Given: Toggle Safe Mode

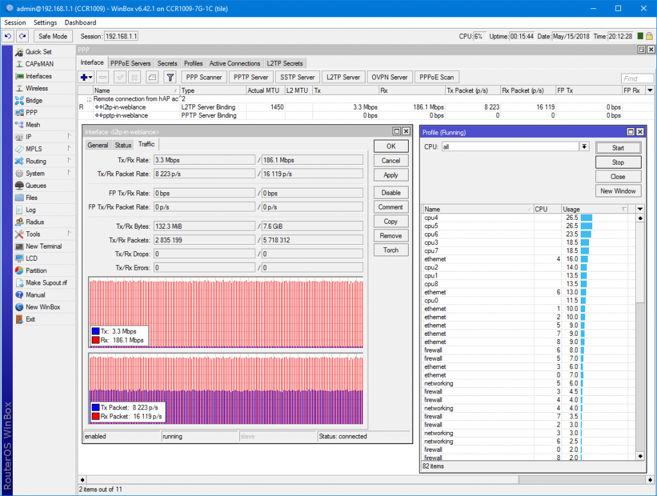Looking at the screenshot, I should [53, 36].
